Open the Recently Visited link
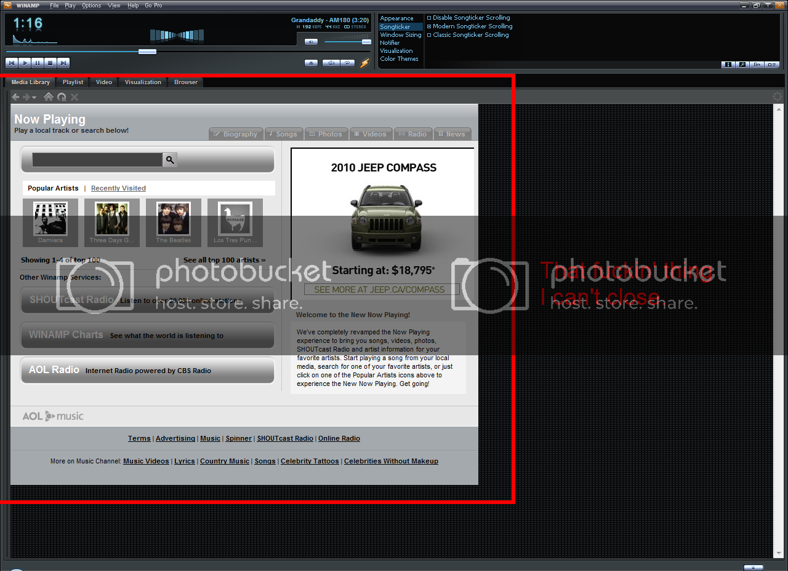The image size is (788, 571). click(118, 188)
